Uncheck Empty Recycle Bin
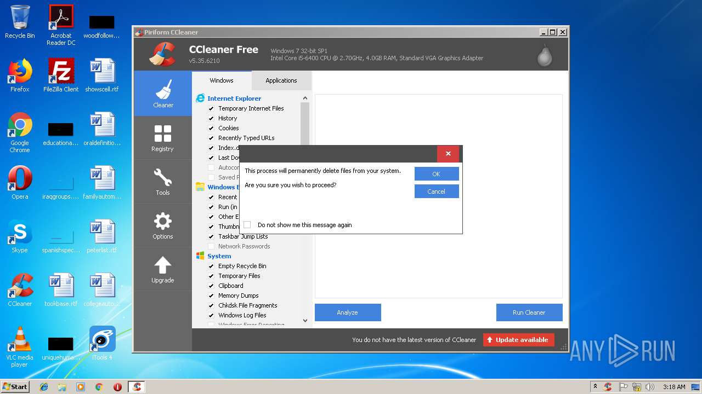Screen dimensions: 702x394 (x=211, y=266)
